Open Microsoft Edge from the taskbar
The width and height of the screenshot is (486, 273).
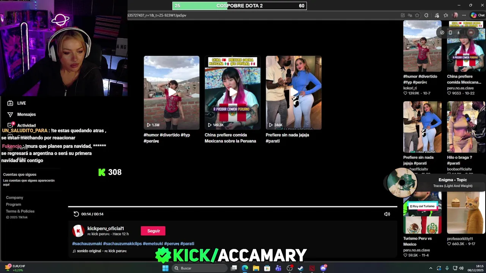click(x=245, y=268)
